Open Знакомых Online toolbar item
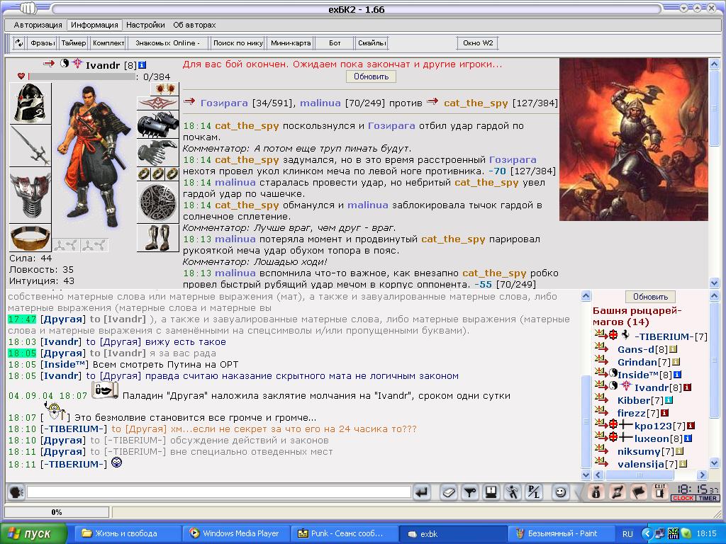The width and height of the screenshot is (726, 544). (x=167, y=43)
